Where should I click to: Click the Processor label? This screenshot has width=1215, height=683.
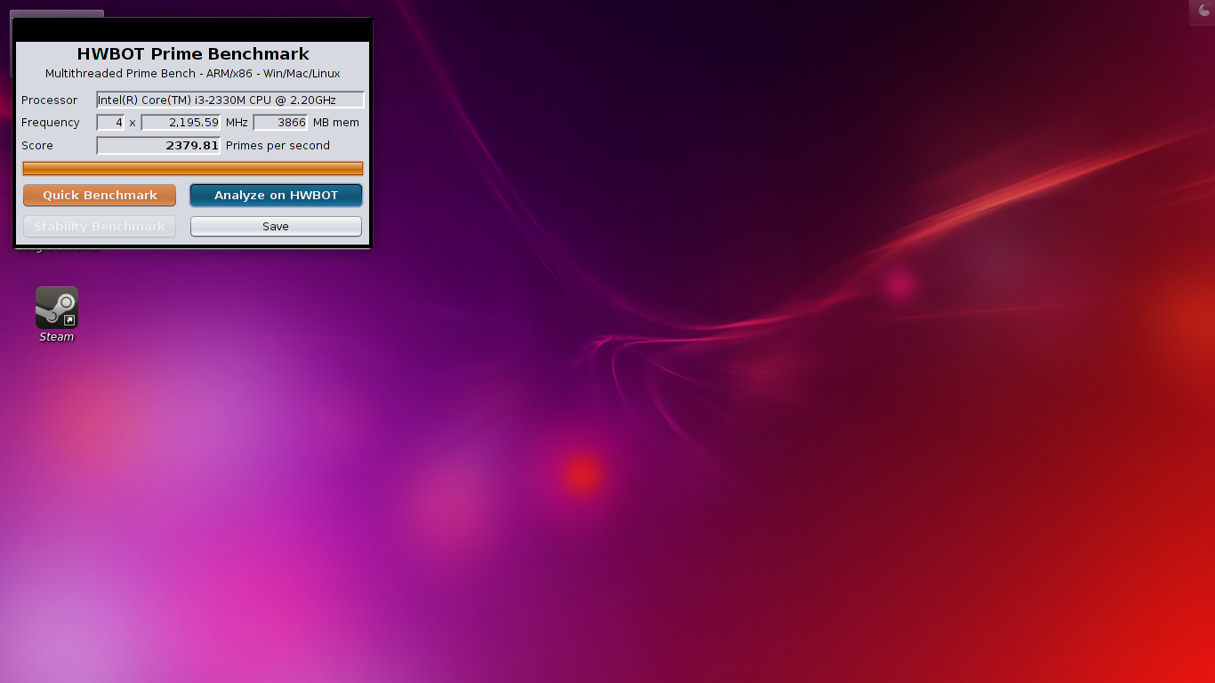click(50, 100)
